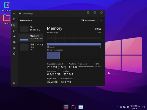The width and height of the screenshot is (147, 110).
Task: Open the three-dot more options menu
Action: (x=101, y=20)
